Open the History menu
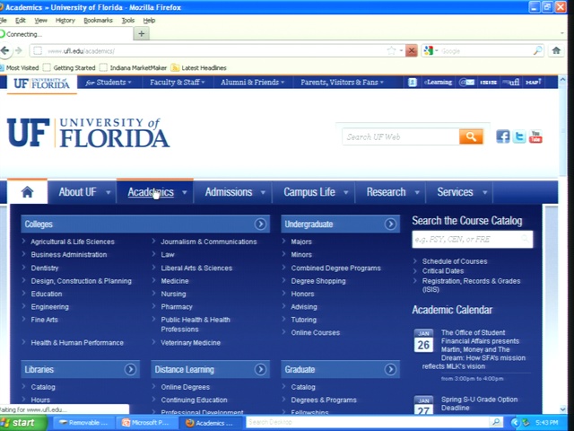The width and height of the screenshot is (574, 431). pyautogui.click(x=65, y=20)
